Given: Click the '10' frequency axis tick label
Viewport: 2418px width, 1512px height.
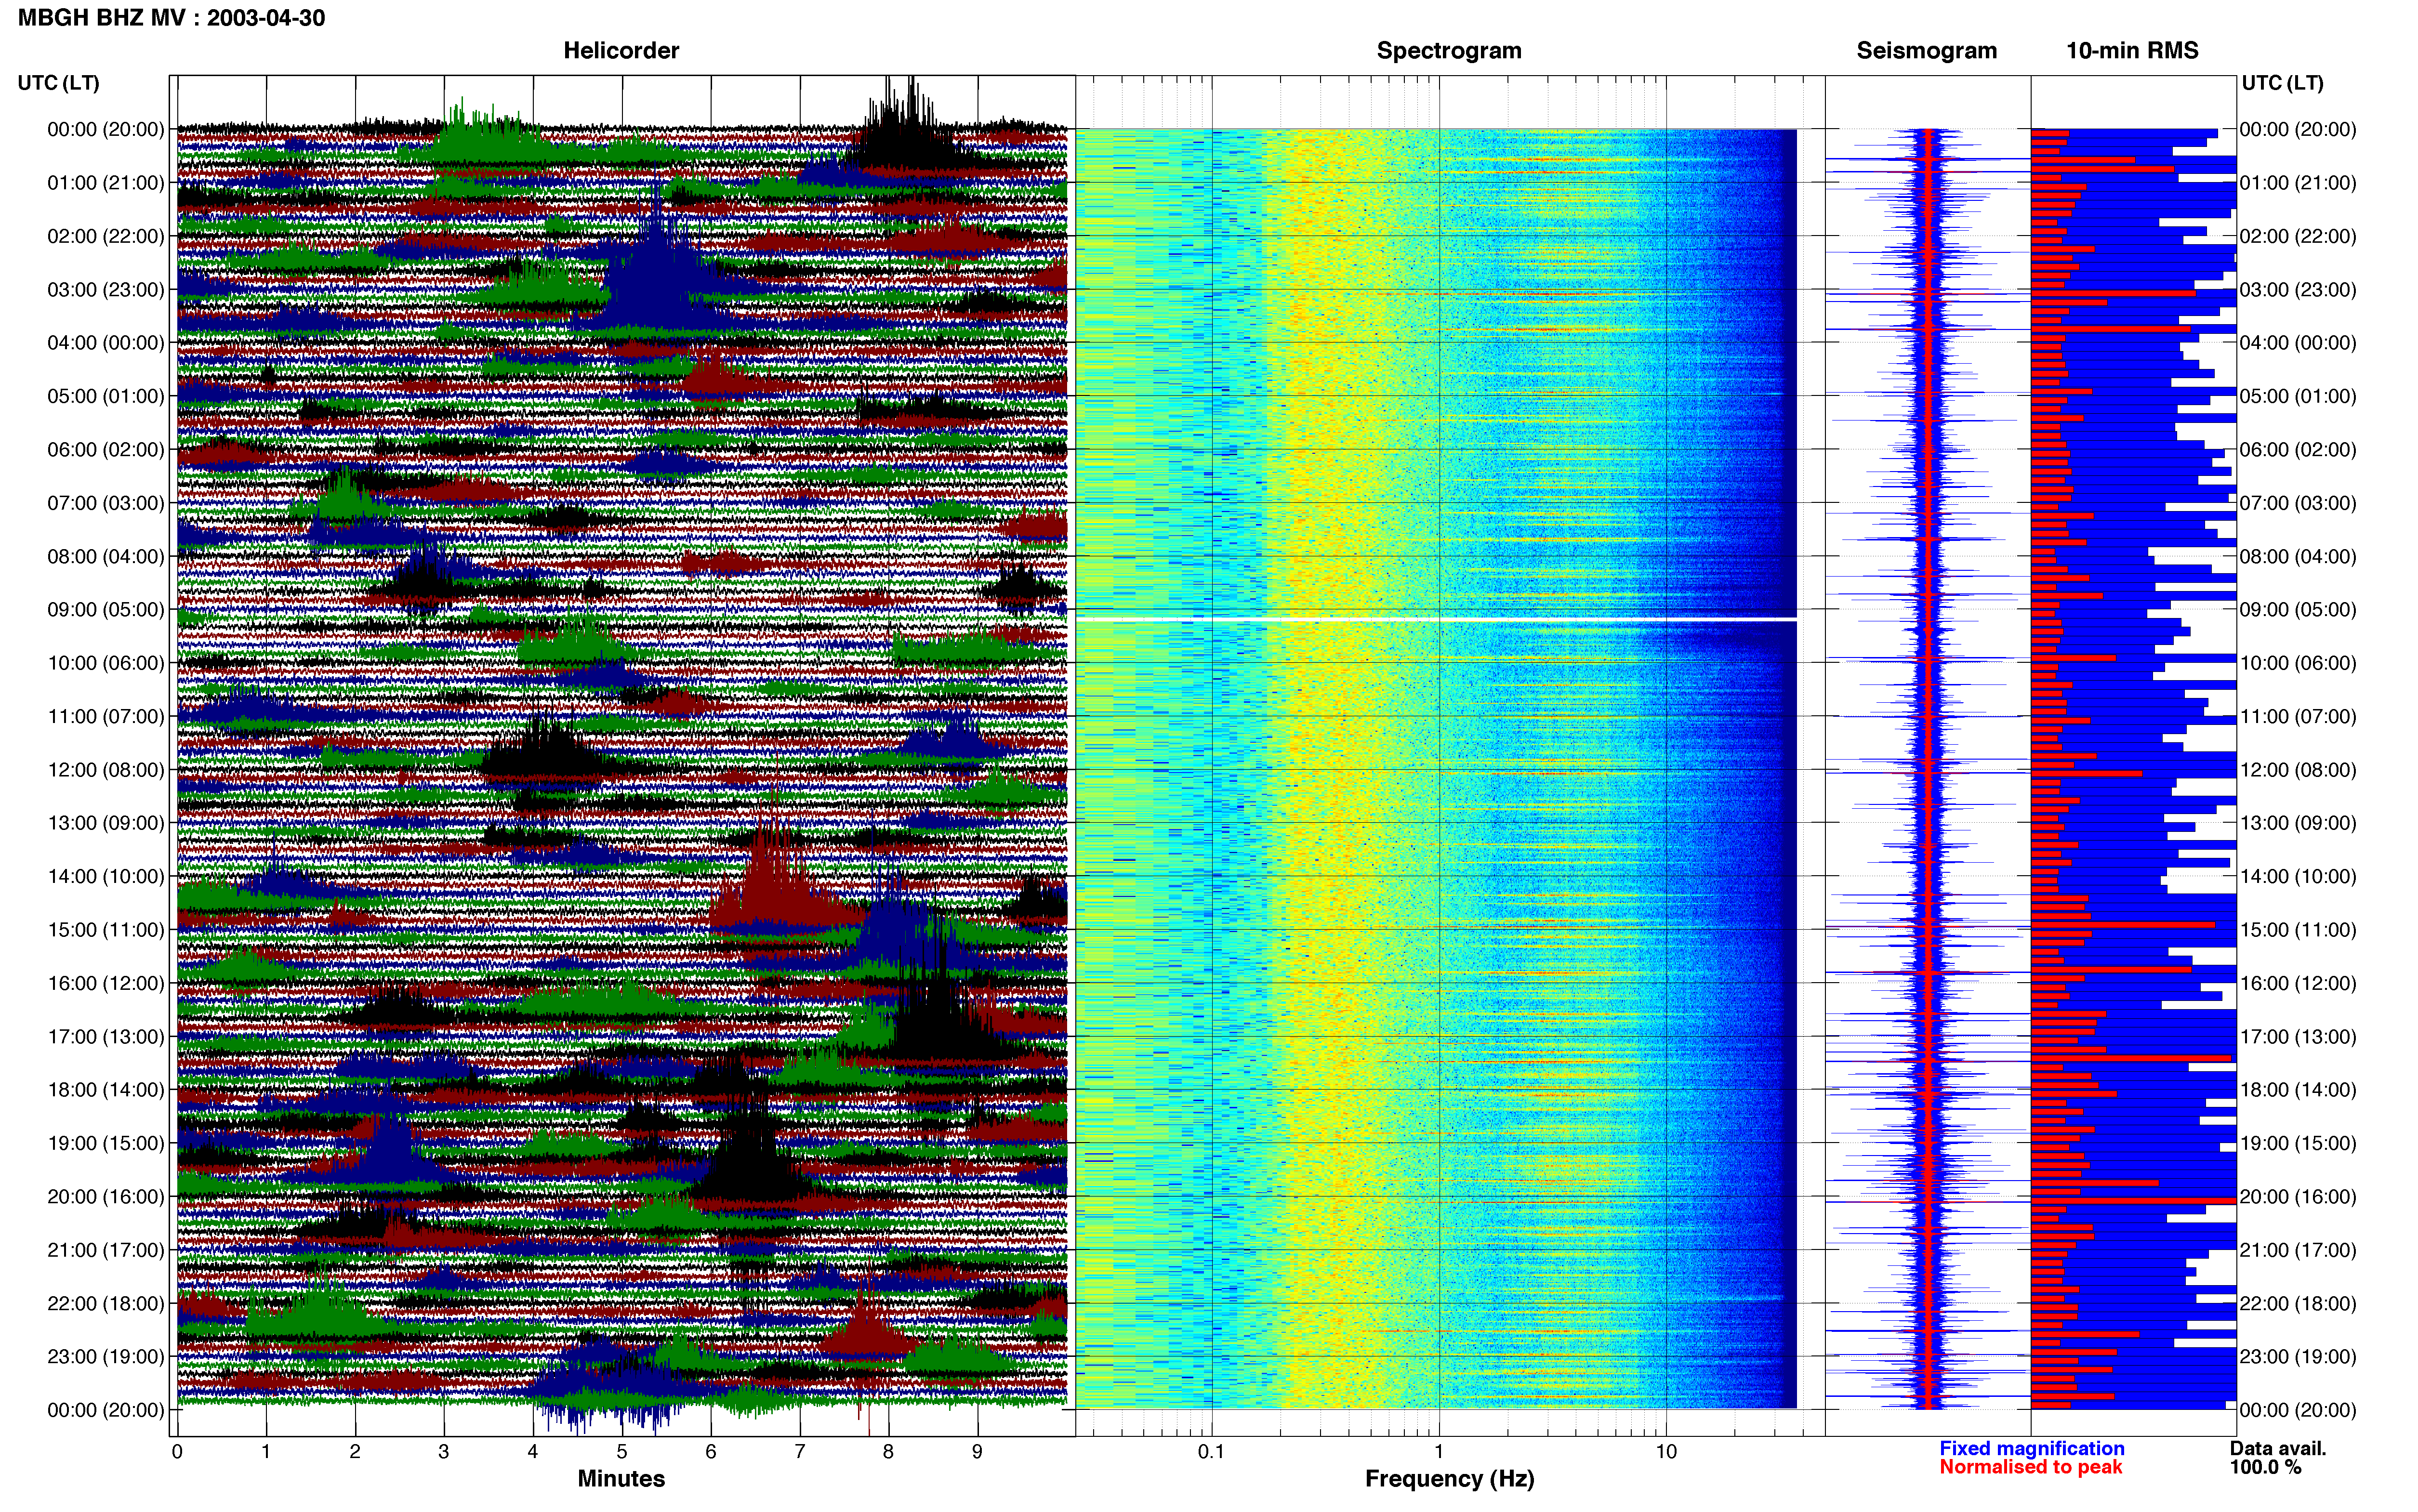Looking at the screenshot, I should tap(1666, 1452).
